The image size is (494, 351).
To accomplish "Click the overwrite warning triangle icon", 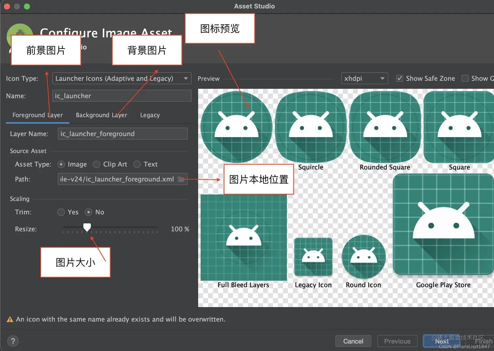I will coord(10,319).
